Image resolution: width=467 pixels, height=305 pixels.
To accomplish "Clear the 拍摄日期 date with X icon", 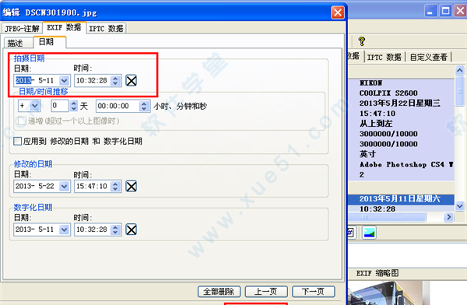I will coord(131,80).
